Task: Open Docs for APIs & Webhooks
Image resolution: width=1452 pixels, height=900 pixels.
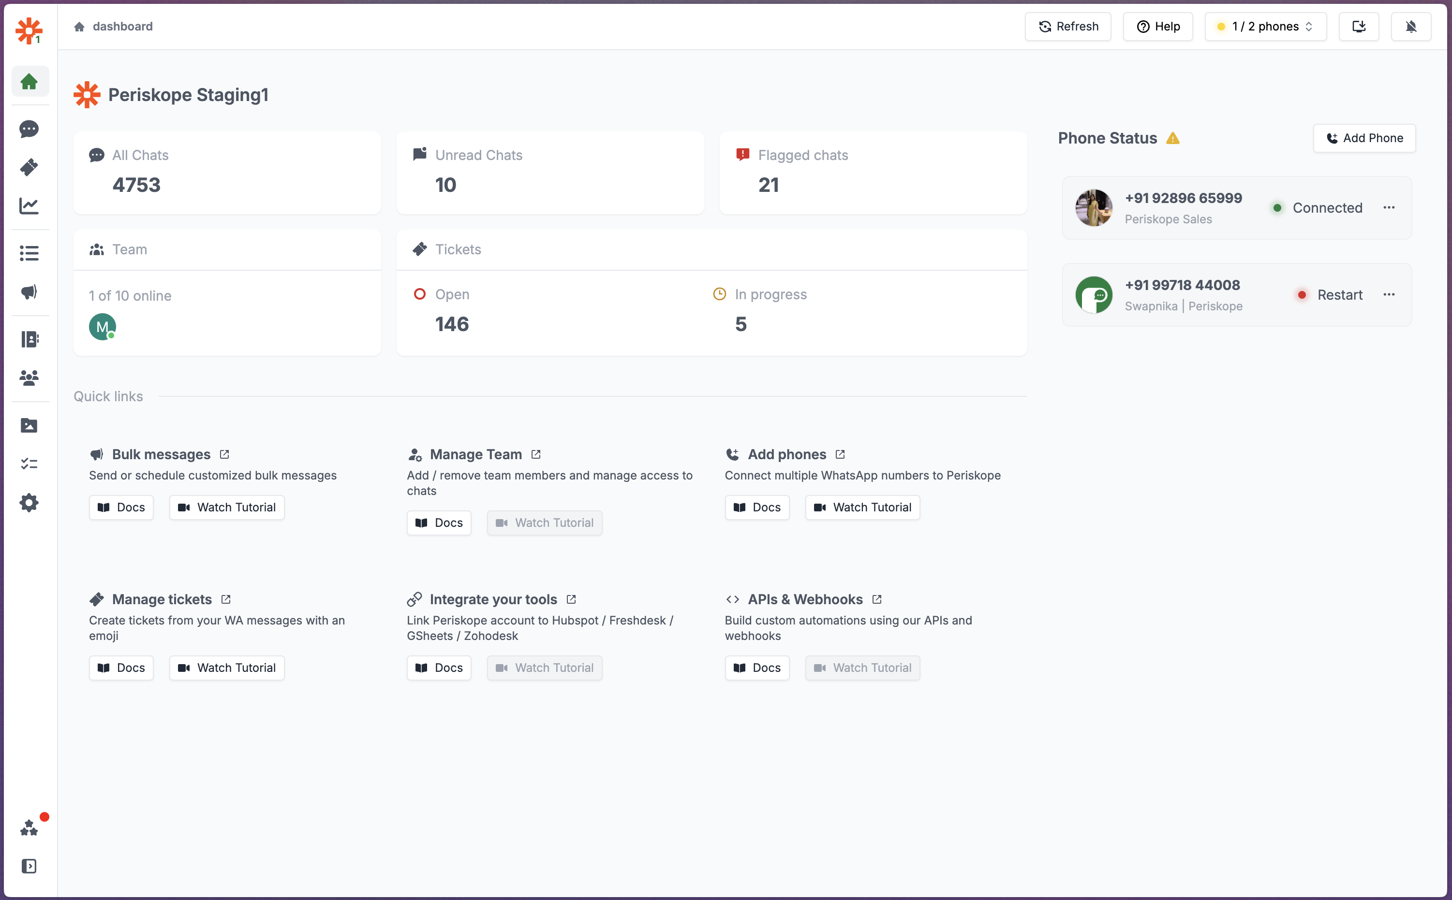Action: click(757, 668)
